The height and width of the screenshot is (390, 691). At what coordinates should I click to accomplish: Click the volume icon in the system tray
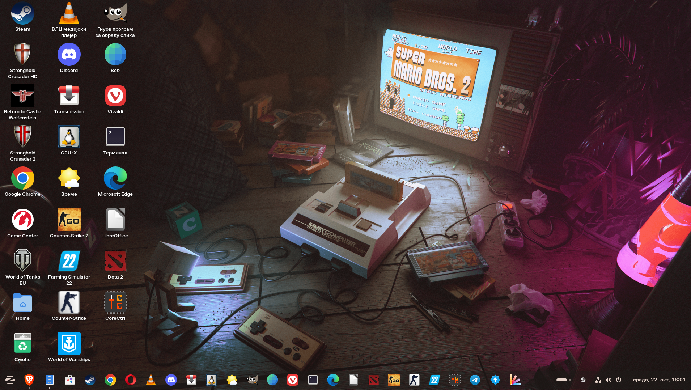point(609,380)
